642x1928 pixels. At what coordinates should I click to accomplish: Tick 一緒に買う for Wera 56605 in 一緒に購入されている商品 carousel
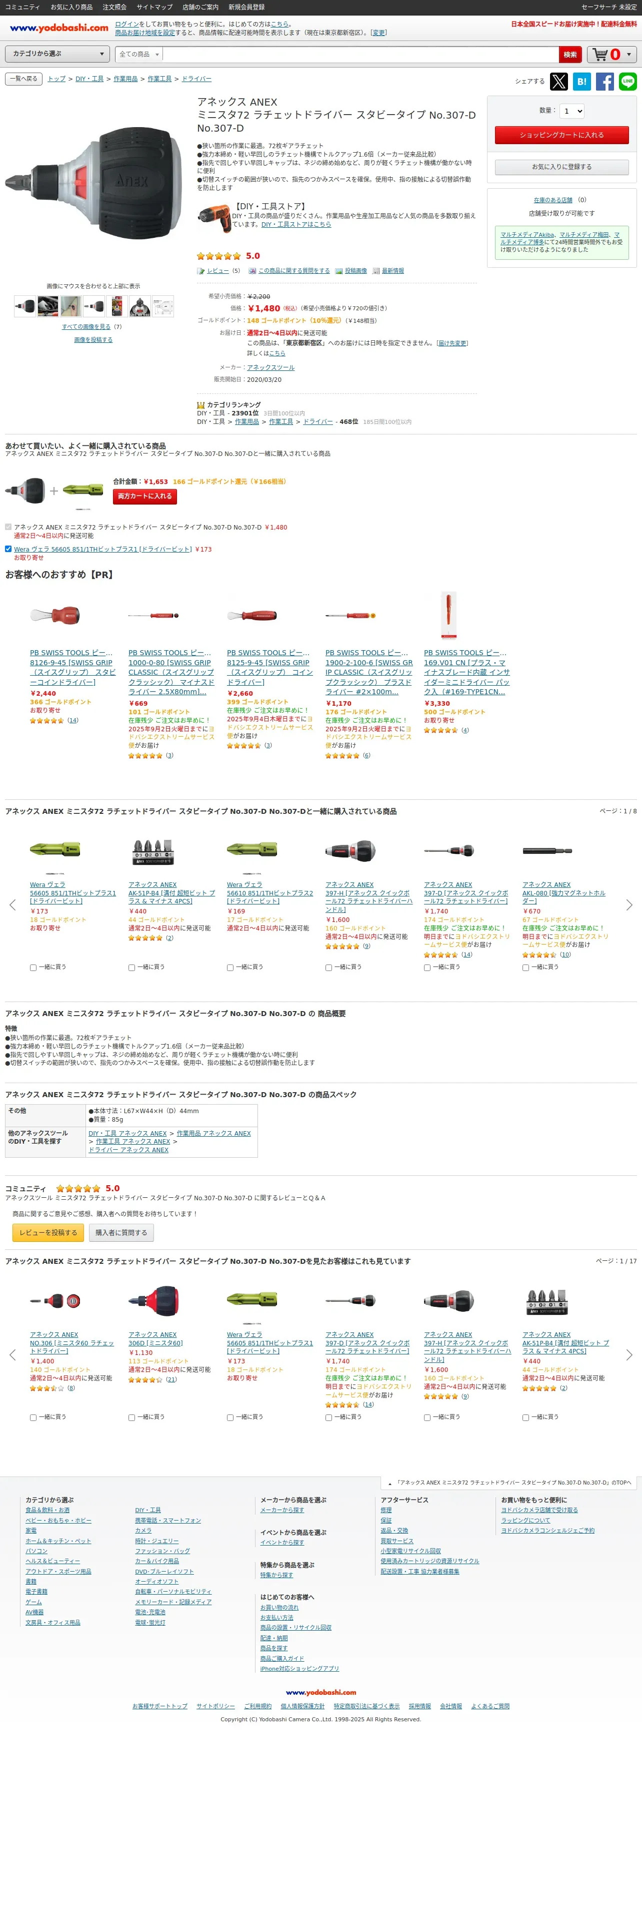point(33,967)
